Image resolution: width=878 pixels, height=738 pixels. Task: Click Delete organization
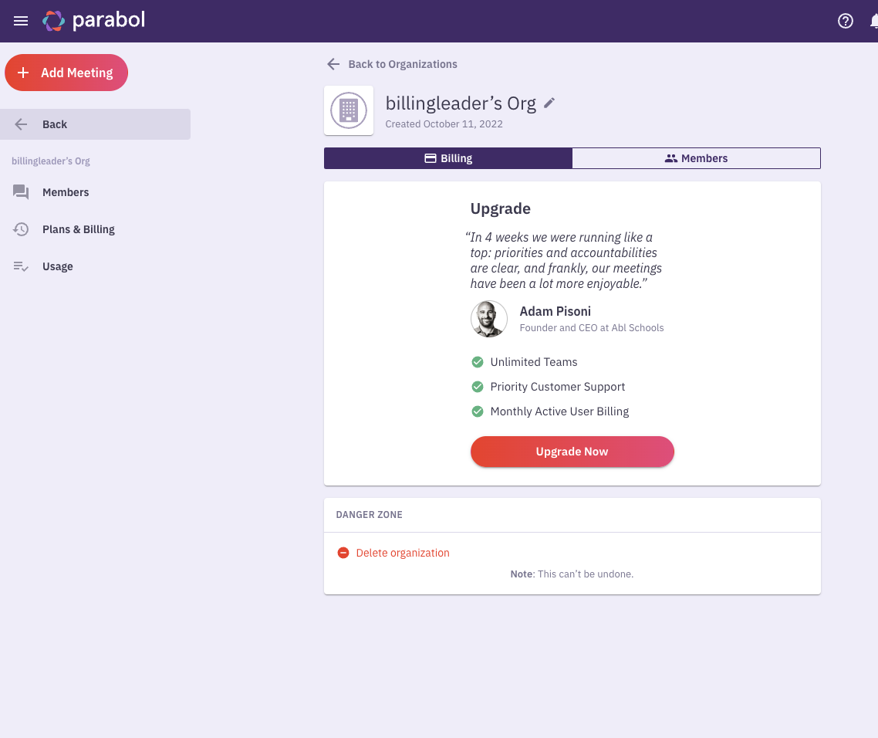click(403, 552)
